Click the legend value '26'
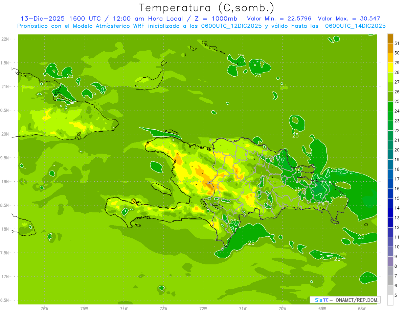This screenshot has width=406, height=313. (x=397, y=92)
